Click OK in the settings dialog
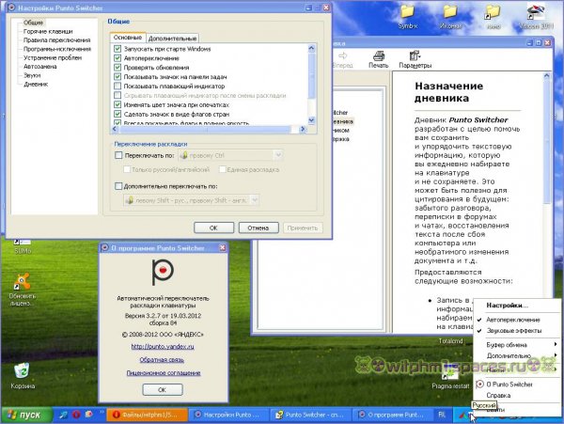Screen dimensions: 564x424 [213, 228]
